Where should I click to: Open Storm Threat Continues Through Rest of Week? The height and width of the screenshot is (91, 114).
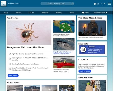coord(61,71)
